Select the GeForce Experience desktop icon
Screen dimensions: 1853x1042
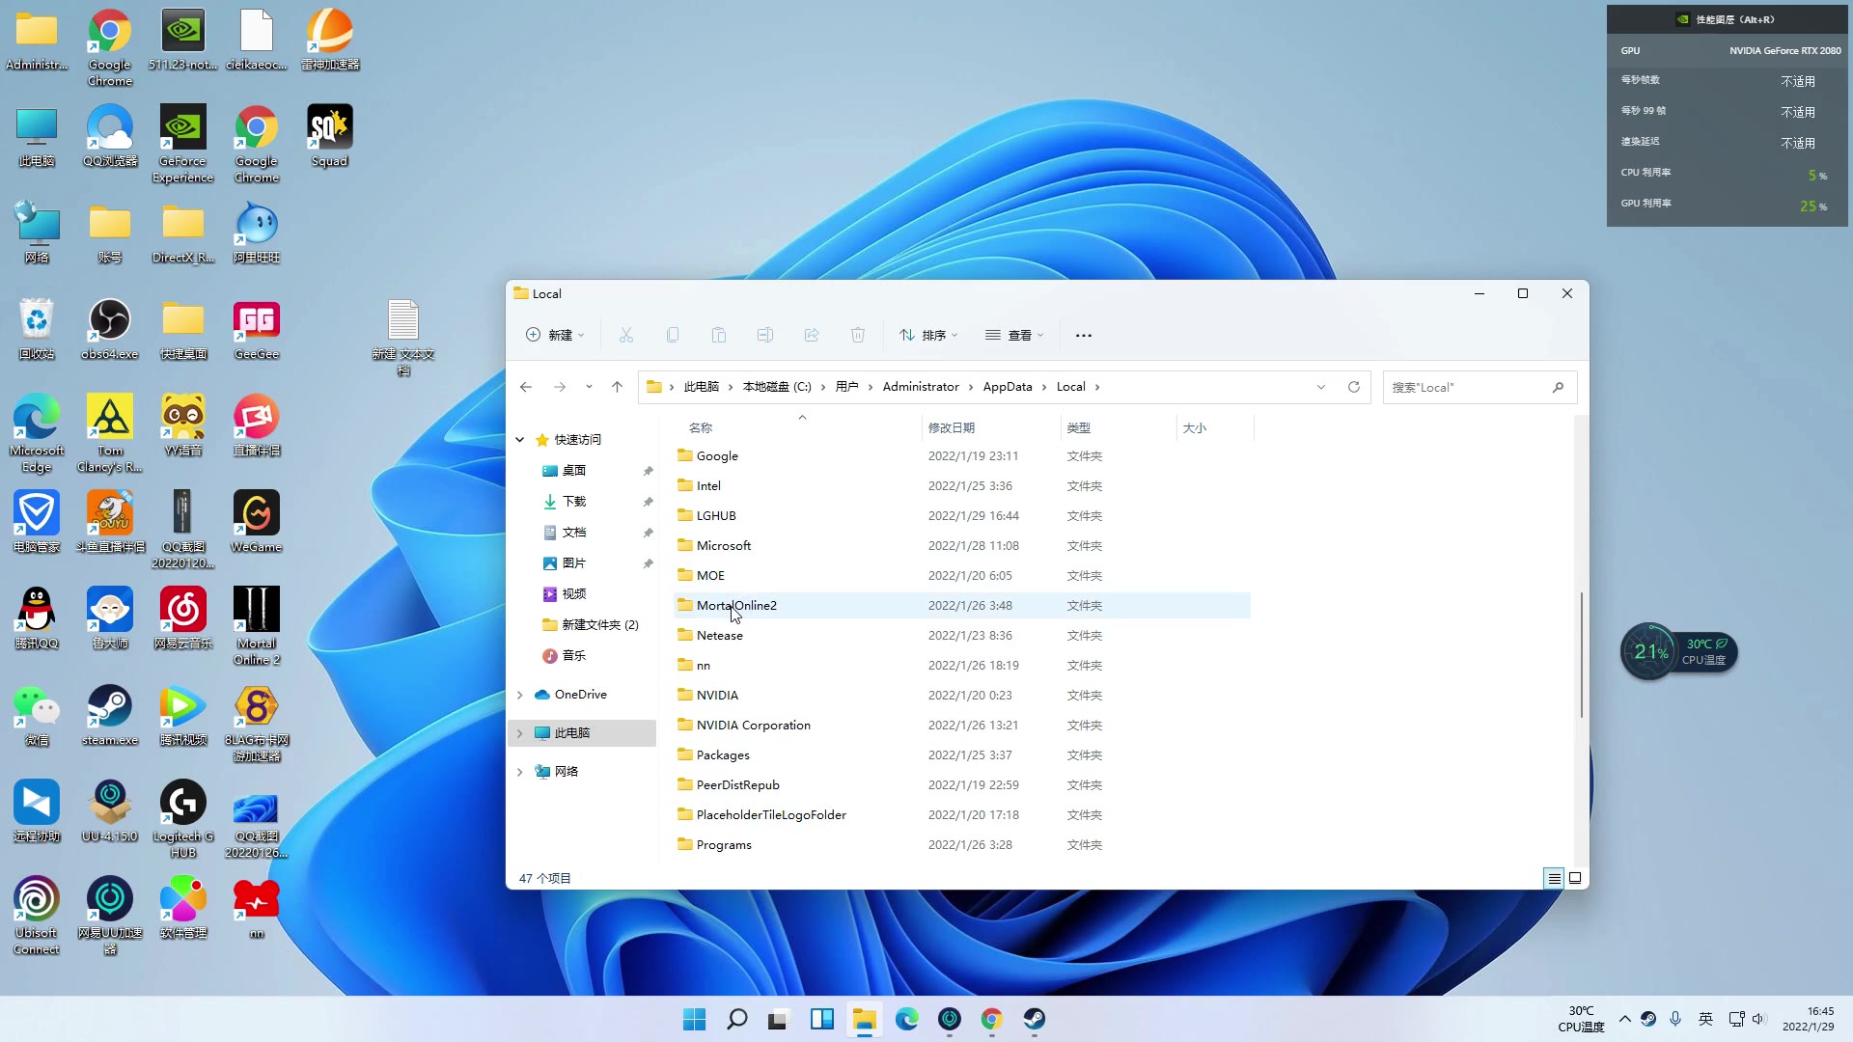[182, 143]
